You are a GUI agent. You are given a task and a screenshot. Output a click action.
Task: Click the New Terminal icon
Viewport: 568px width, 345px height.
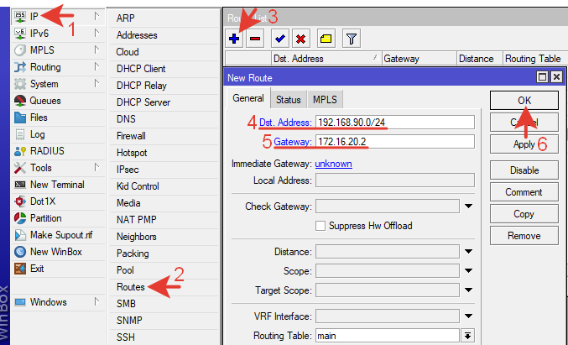(20, 185)
